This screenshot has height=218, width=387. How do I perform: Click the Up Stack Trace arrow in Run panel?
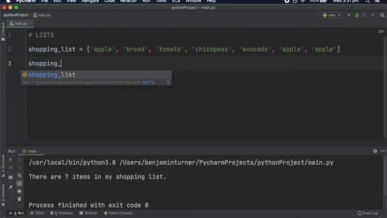tap(19, 160)
